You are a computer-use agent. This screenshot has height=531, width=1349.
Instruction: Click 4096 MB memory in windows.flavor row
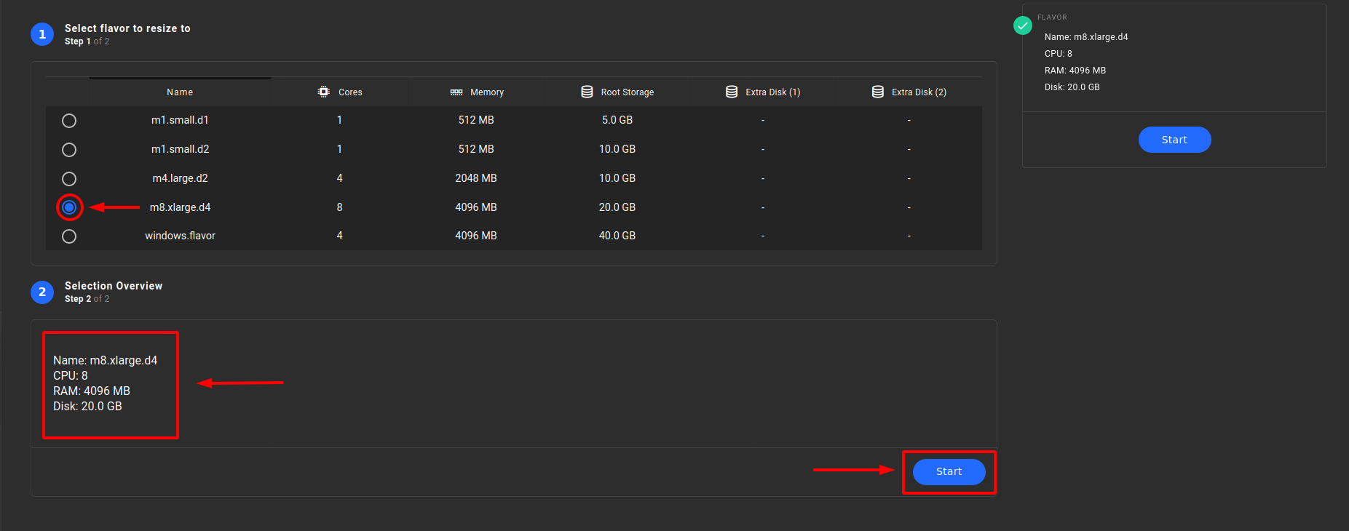pos(476,236)
